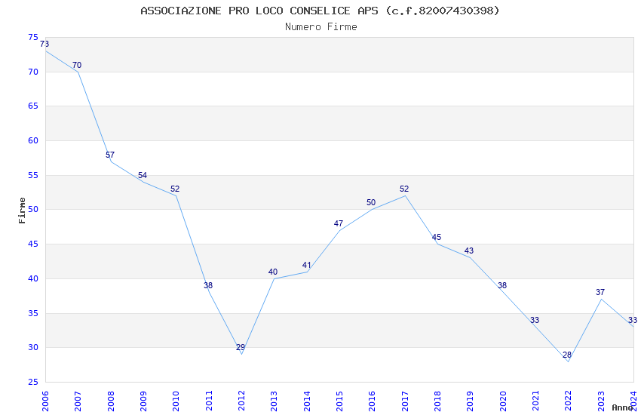
Task: Select data label 50 for 2016
Action: tap(371, 202)
